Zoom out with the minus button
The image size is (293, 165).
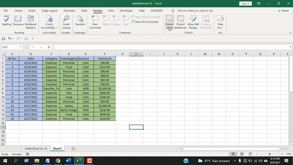click(257, 154)
